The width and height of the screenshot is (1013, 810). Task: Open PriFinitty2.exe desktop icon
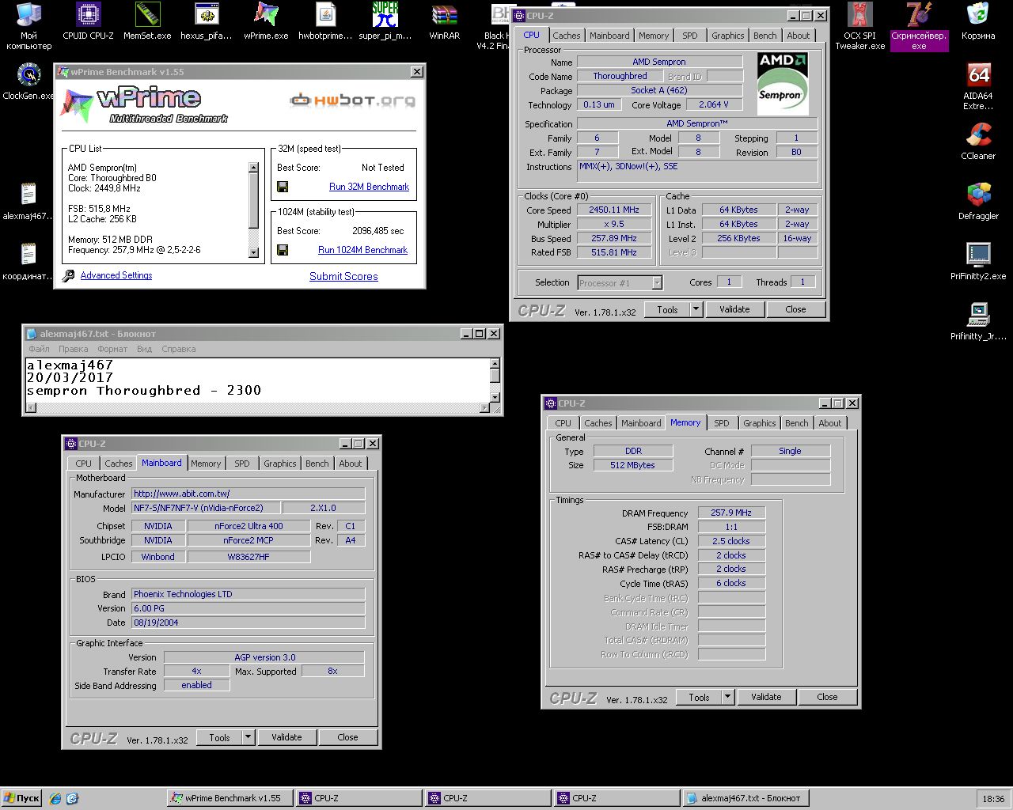pyautogui.click(x=978, y=262)
